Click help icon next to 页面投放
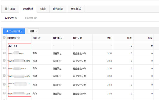This screenshot has height=100, width=159. [x=36, y=18]
